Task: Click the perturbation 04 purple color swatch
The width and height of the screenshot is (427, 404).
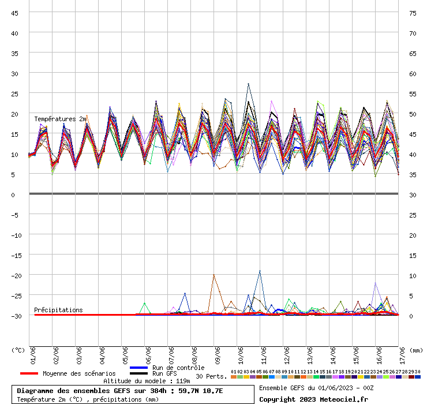Action: [x=253, y=377]
